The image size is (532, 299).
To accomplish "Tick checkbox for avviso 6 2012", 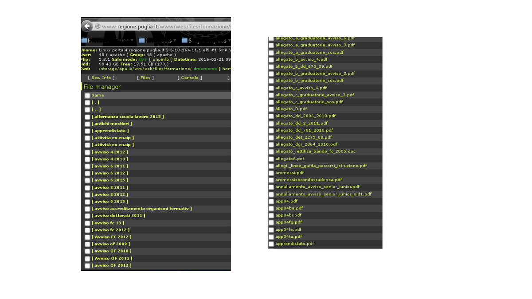I will [x=87, y=173].
